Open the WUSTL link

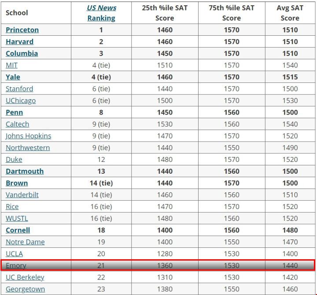click(x=17, y=218)
